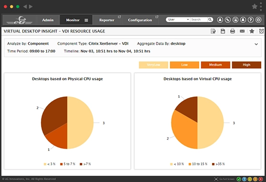The height and width of the screenshot is (182, 266).
Task: Click the Analyze by 'Component' value
Action: pos(38,43)
